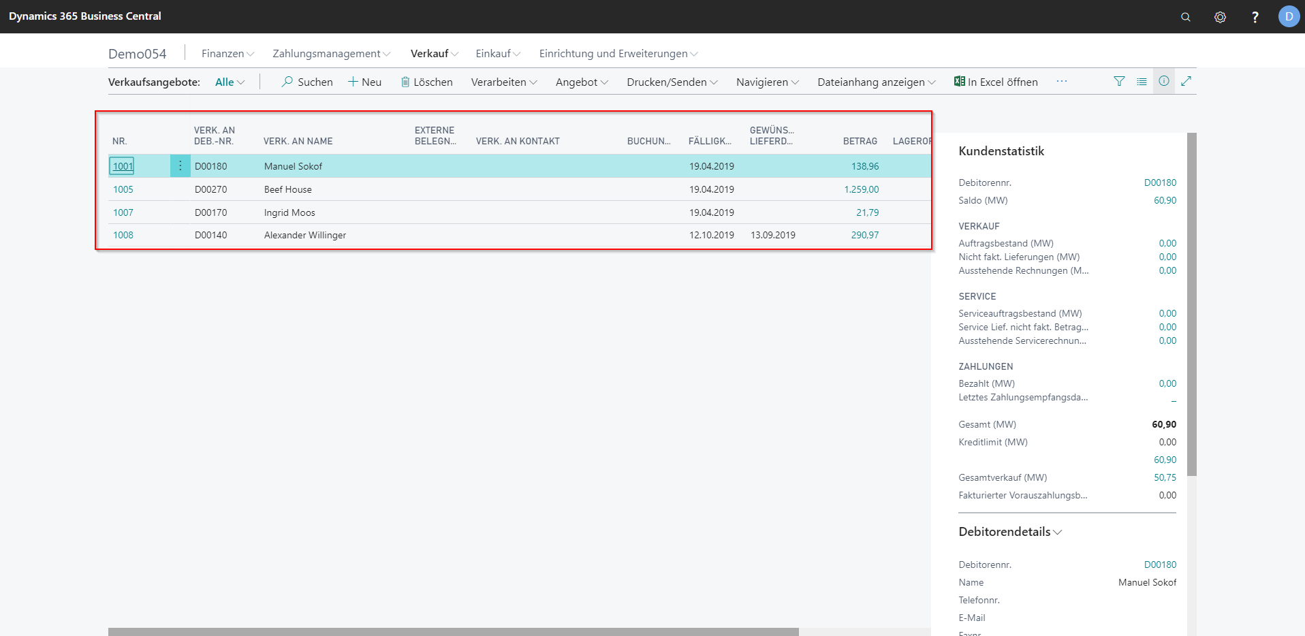Switch list view layout icon

(x=1142, y=81)
